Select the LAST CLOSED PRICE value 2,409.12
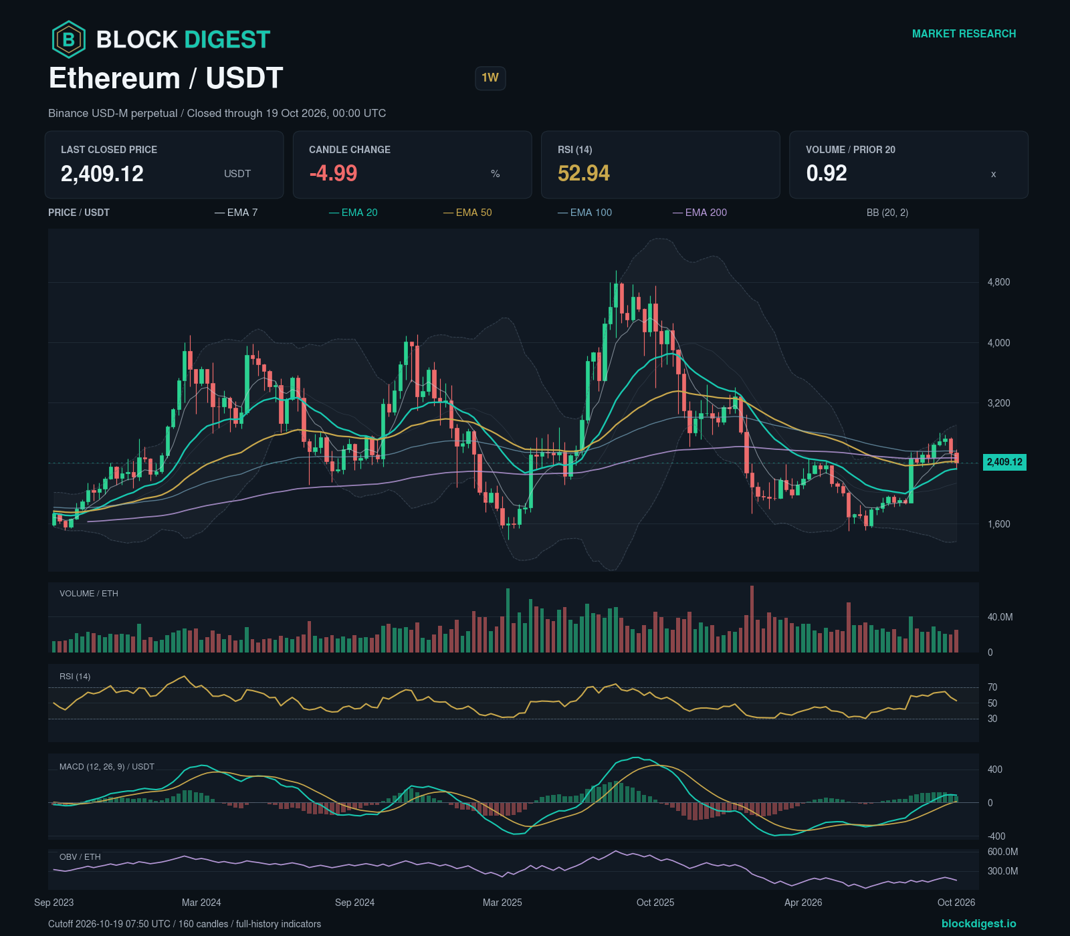 pos(102,174)
